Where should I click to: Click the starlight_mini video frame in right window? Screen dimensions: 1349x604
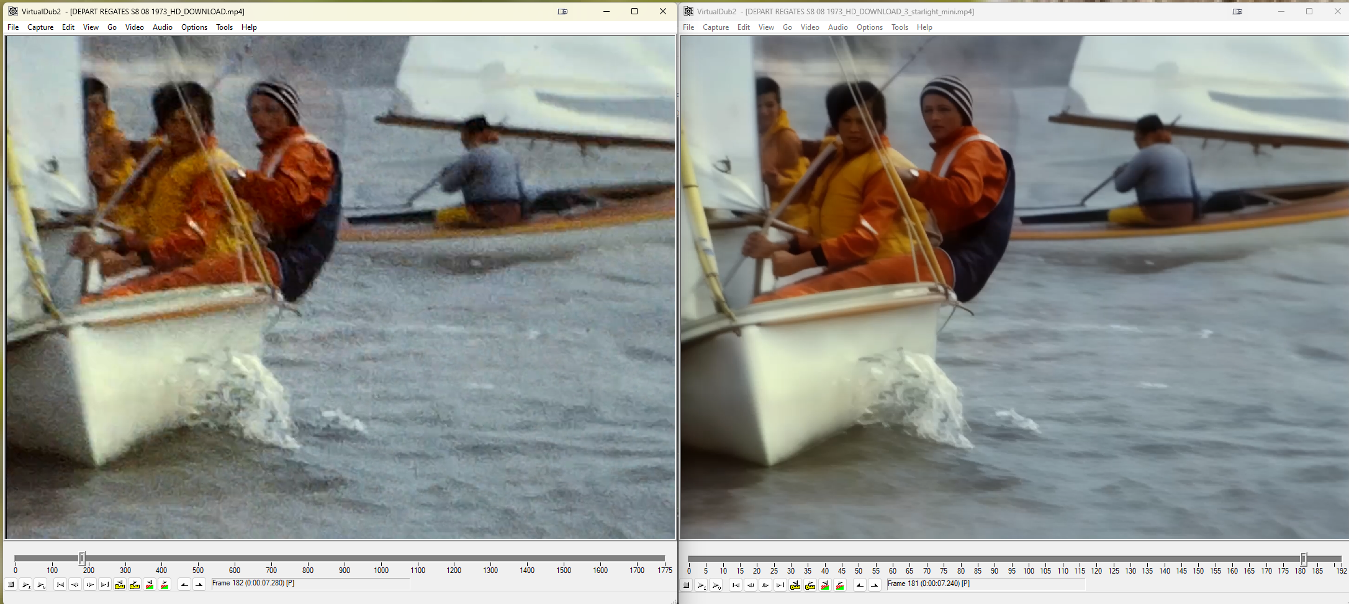(x=1014, y=287)
